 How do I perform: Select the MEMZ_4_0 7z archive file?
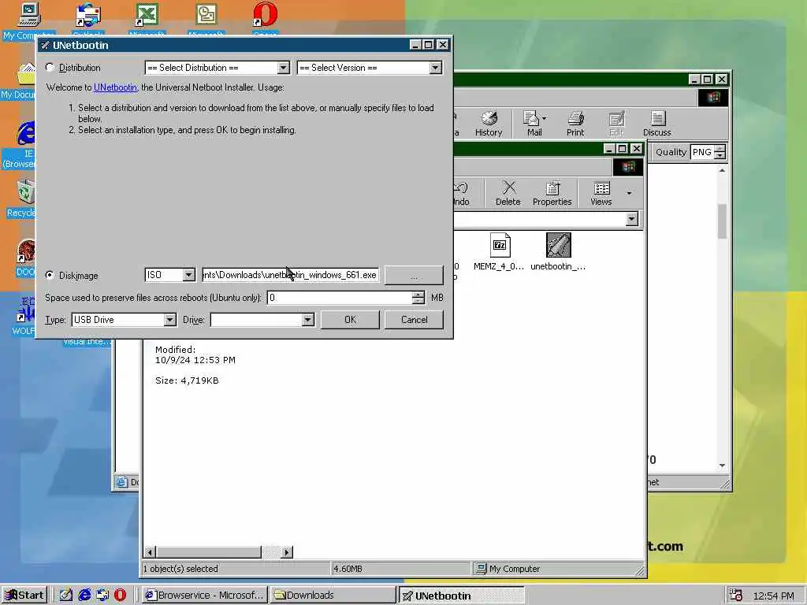(x=499, y=251)
